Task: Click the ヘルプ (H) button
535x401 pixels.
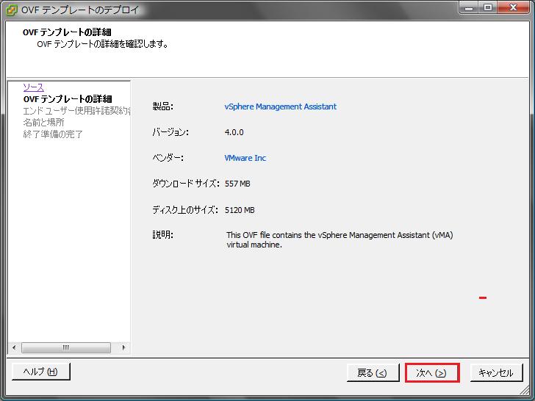Action: (x=40, y=372)
